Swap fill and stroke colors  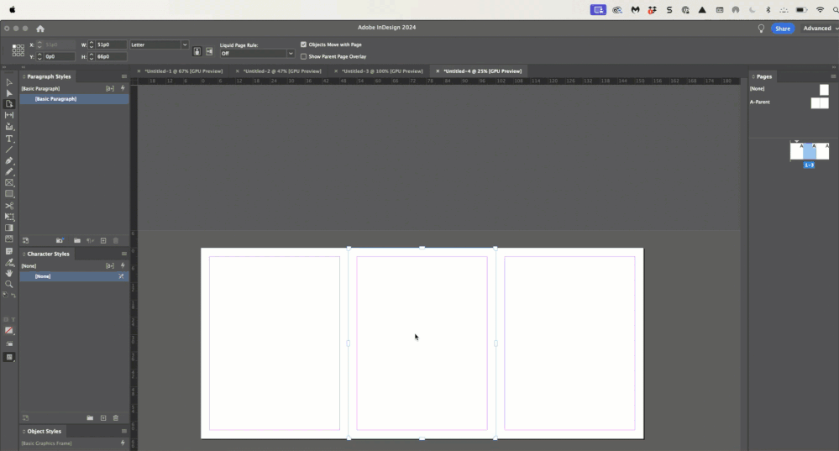click(13, 296)
